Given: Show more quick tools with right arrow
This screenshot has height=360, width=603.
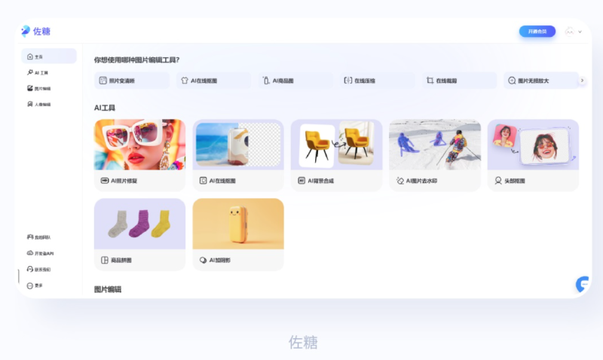Looking at the screenshot, I should (x=582, y=81).
